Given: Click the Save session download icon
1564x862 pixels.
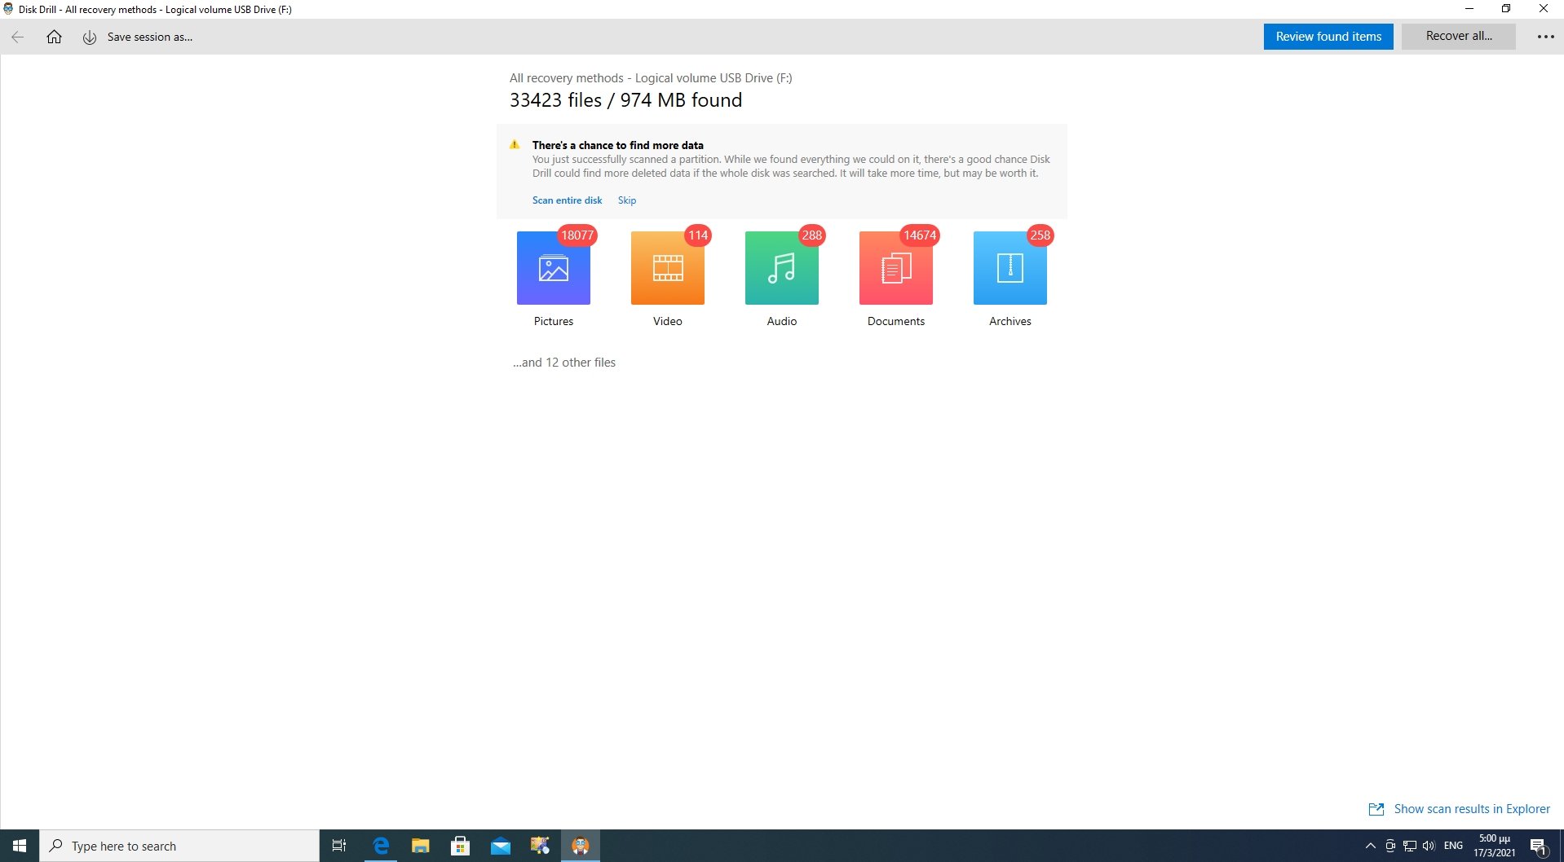Looking at the screenshot, I should coord(90,37).
